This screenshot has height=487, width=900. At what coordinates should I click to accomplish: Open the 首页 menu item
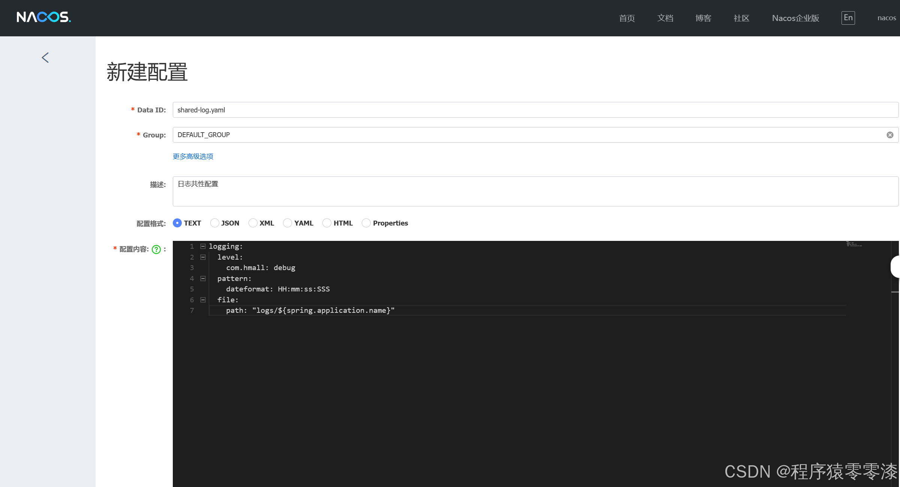(627, 18)
